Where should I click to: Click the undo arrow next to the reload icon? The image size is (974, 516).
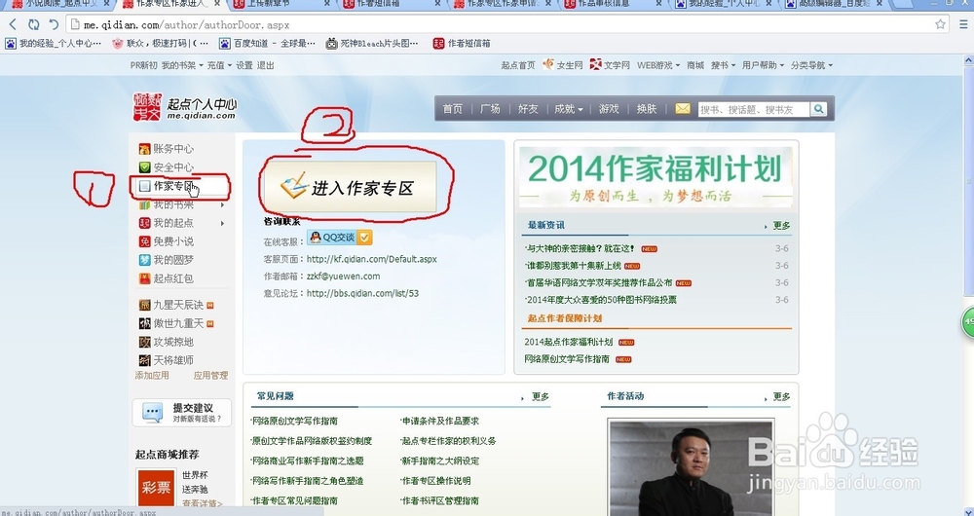(54, 25)
